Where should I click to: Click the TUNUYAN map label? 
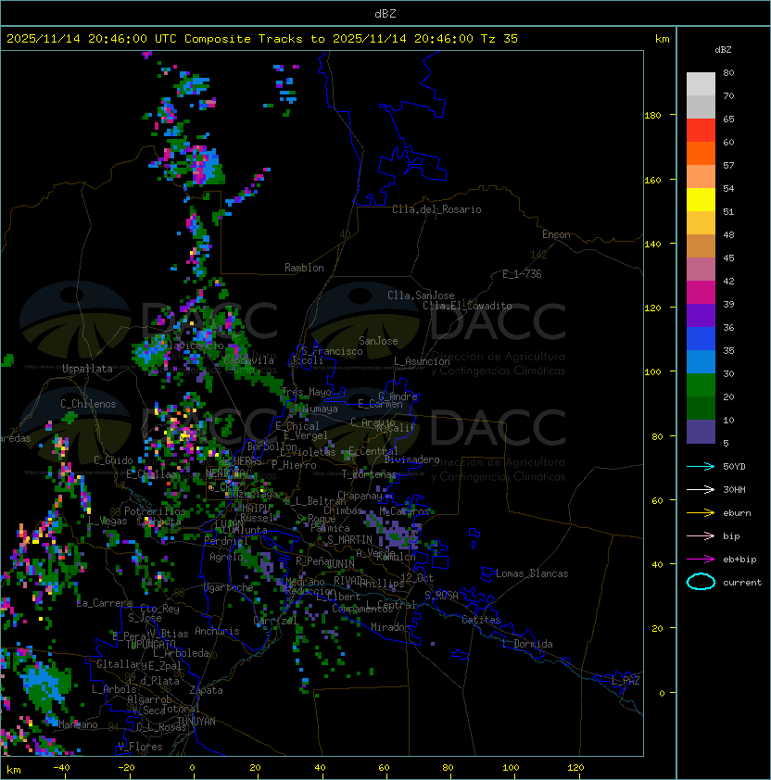(196, 722)
